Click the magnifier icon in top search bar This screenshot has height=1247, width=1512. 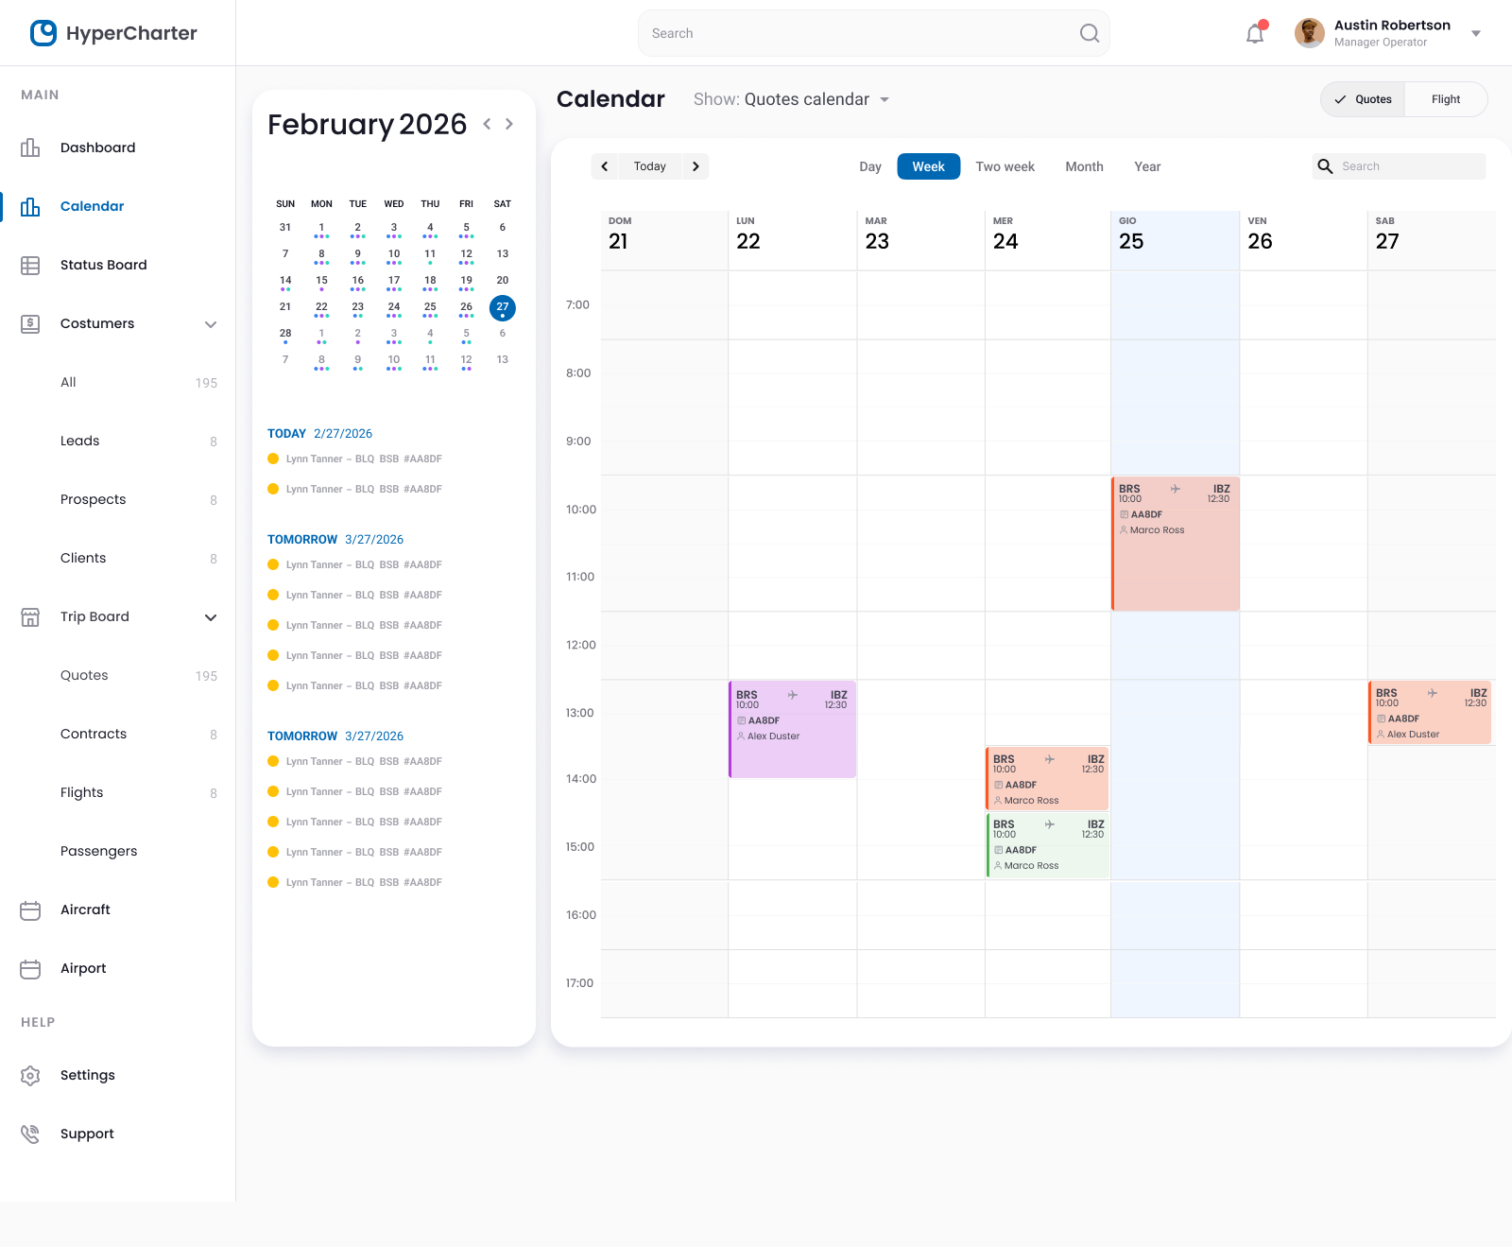1090,33
